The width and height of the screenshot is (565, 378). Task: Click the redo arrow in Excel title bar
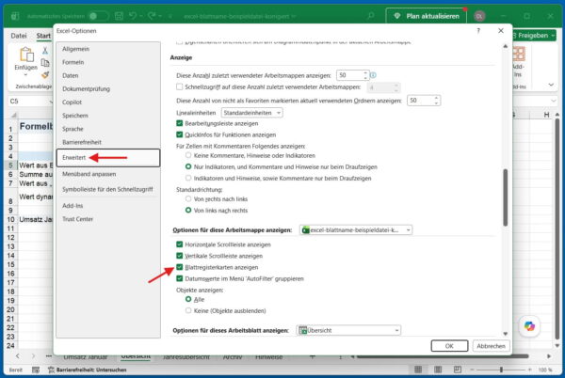tap(152, 16)
